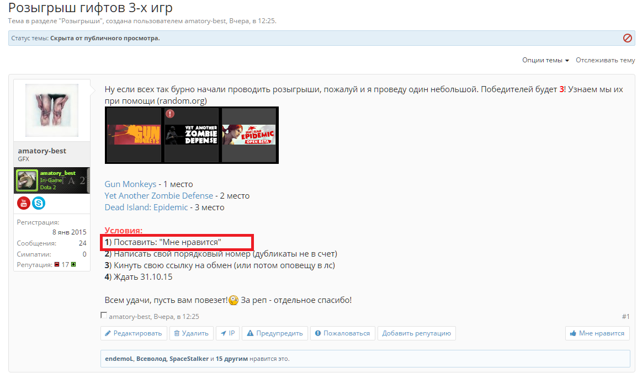The height and width of the screenshot is (373, 637).
Task: Open amatory-best user avatar
Action: [x=51, y=110]
